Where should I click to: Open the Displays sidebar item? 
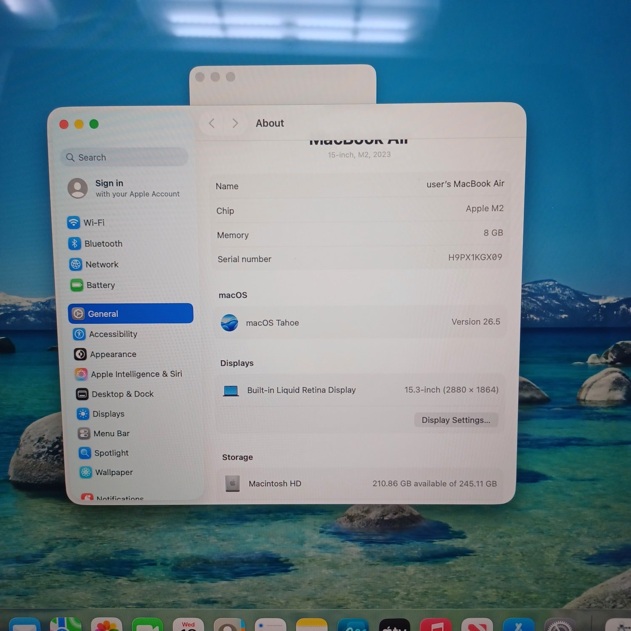pos(101,414)
